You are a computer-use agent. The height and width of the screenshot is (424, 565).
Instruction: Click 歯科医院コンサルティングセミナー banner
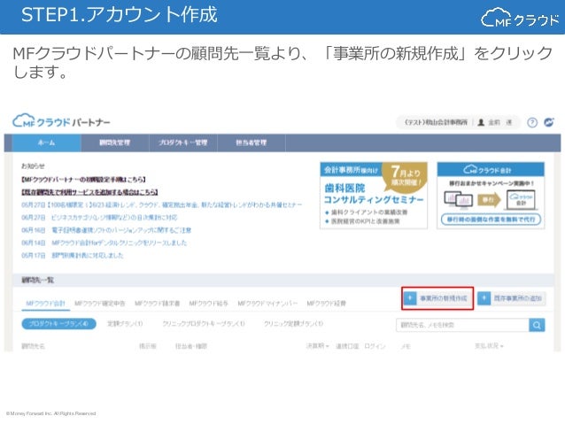point(374,196)
